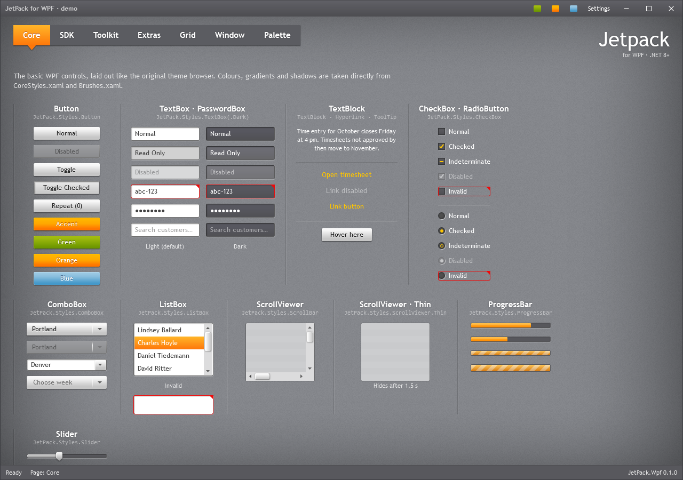Select the Window tab
This screenshot has width=683, height=480.
click(x=229, y=35)
